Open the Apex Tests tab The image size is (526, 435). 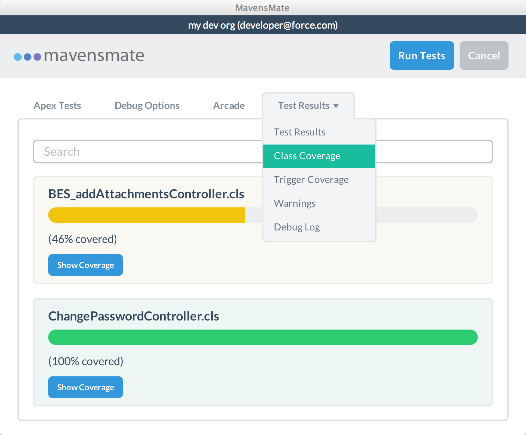57,105
